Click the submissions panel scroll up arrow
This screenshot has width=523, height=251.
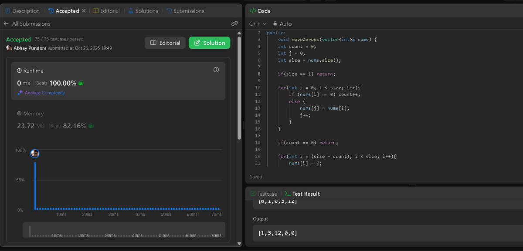pos(239,33)
